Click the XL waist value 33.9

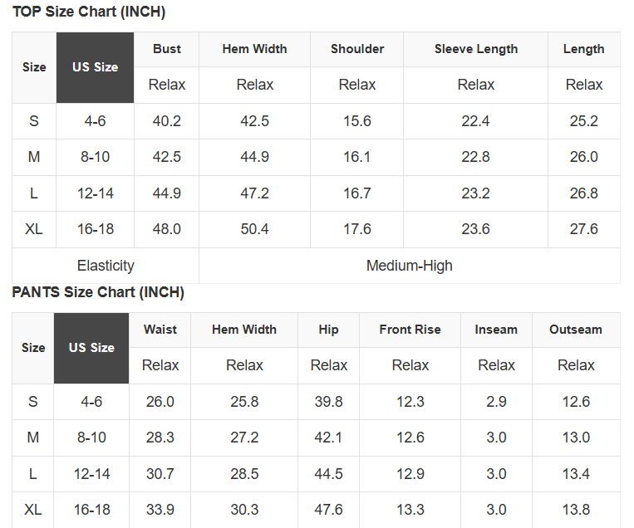tap(160, 510)
